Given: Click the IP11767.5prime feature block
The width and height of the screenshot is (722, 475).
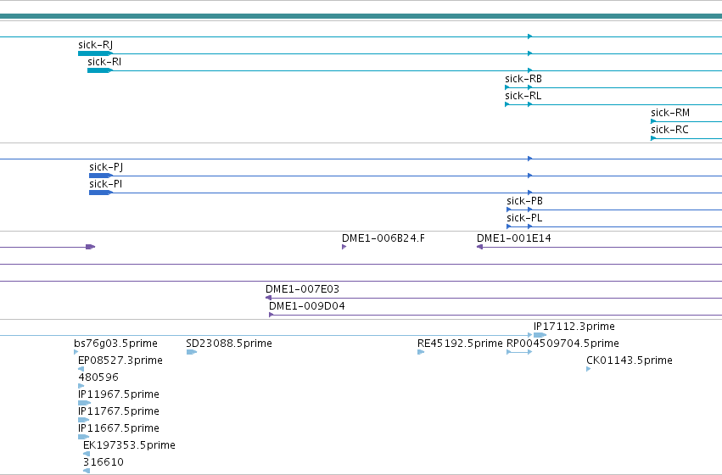Looking at the screenshot, I should click(x=83, y=421).
